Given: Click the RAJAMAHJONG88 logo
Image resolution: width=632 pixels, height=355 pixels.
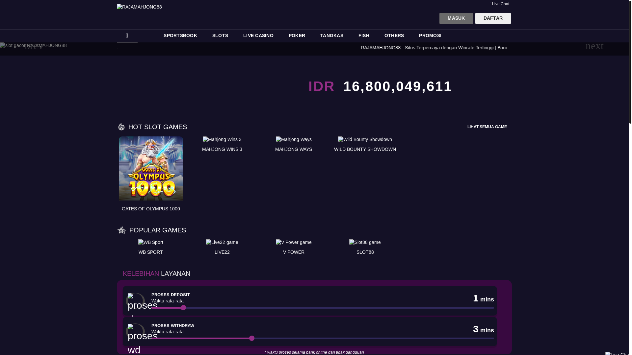Looking at the screenshot, I should coord(139,7).
